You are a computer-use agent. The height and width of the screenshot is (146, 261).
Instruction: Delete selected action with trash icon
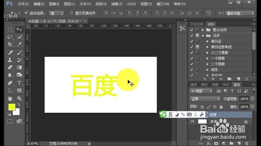point(247,79)
